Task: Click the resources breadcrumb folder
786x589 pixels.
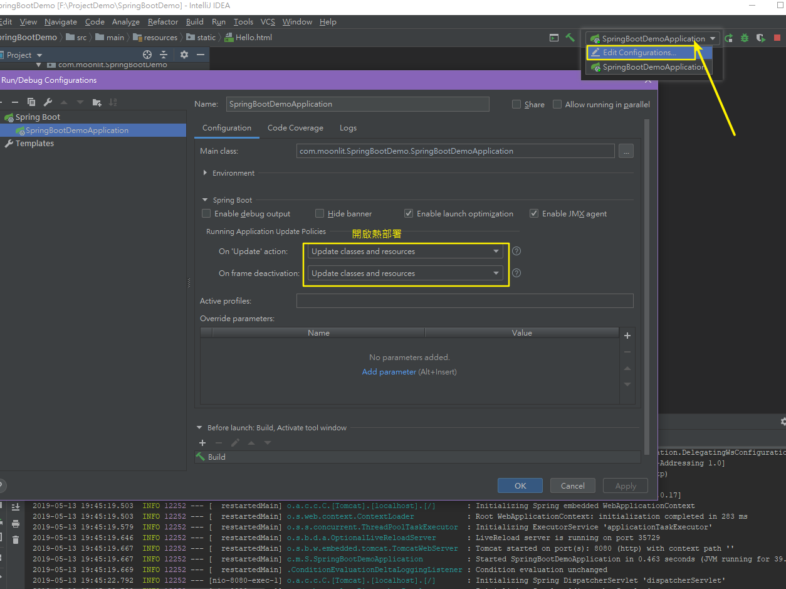Action: 155,38
